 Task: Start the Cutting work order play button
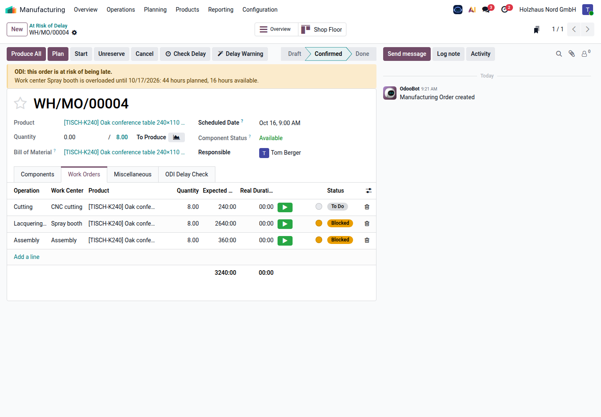(x=285, y=207)
